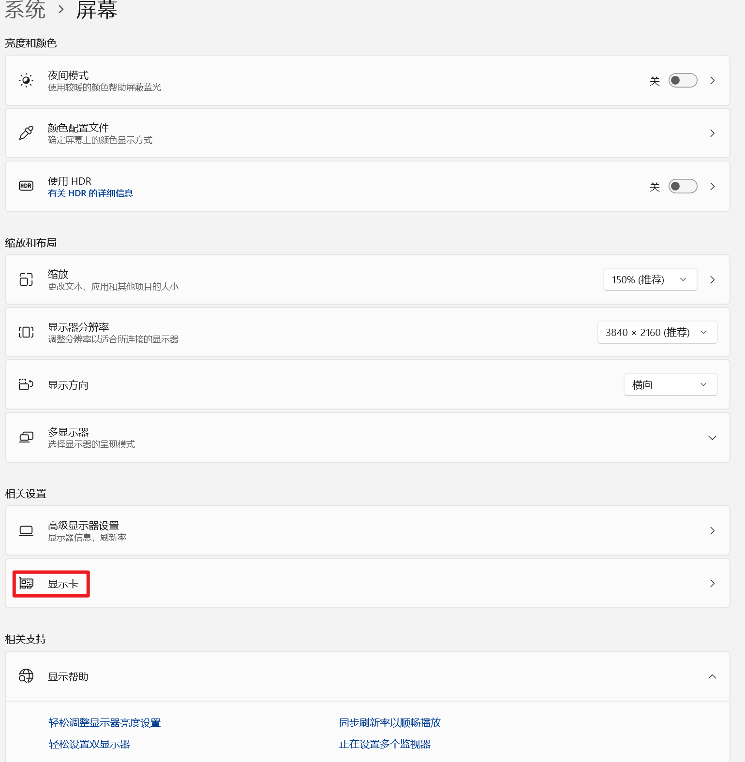Click 使用较暖的颜色帮助屏蔽蓝光 description
This screenshot has width=745, height=762.
point(104,88)
